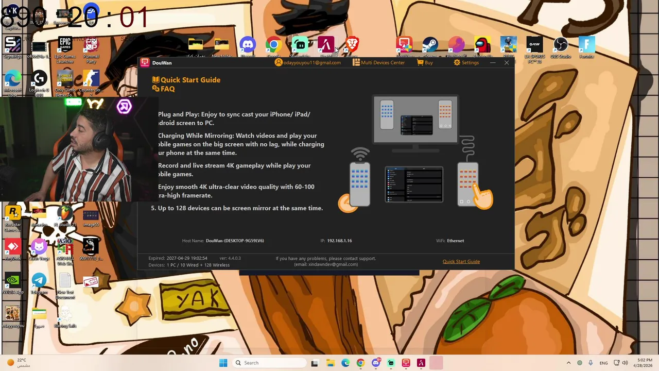This screenshot has height=371, width=659.
Task: Show hidden system tray icons
Action: 568,363
